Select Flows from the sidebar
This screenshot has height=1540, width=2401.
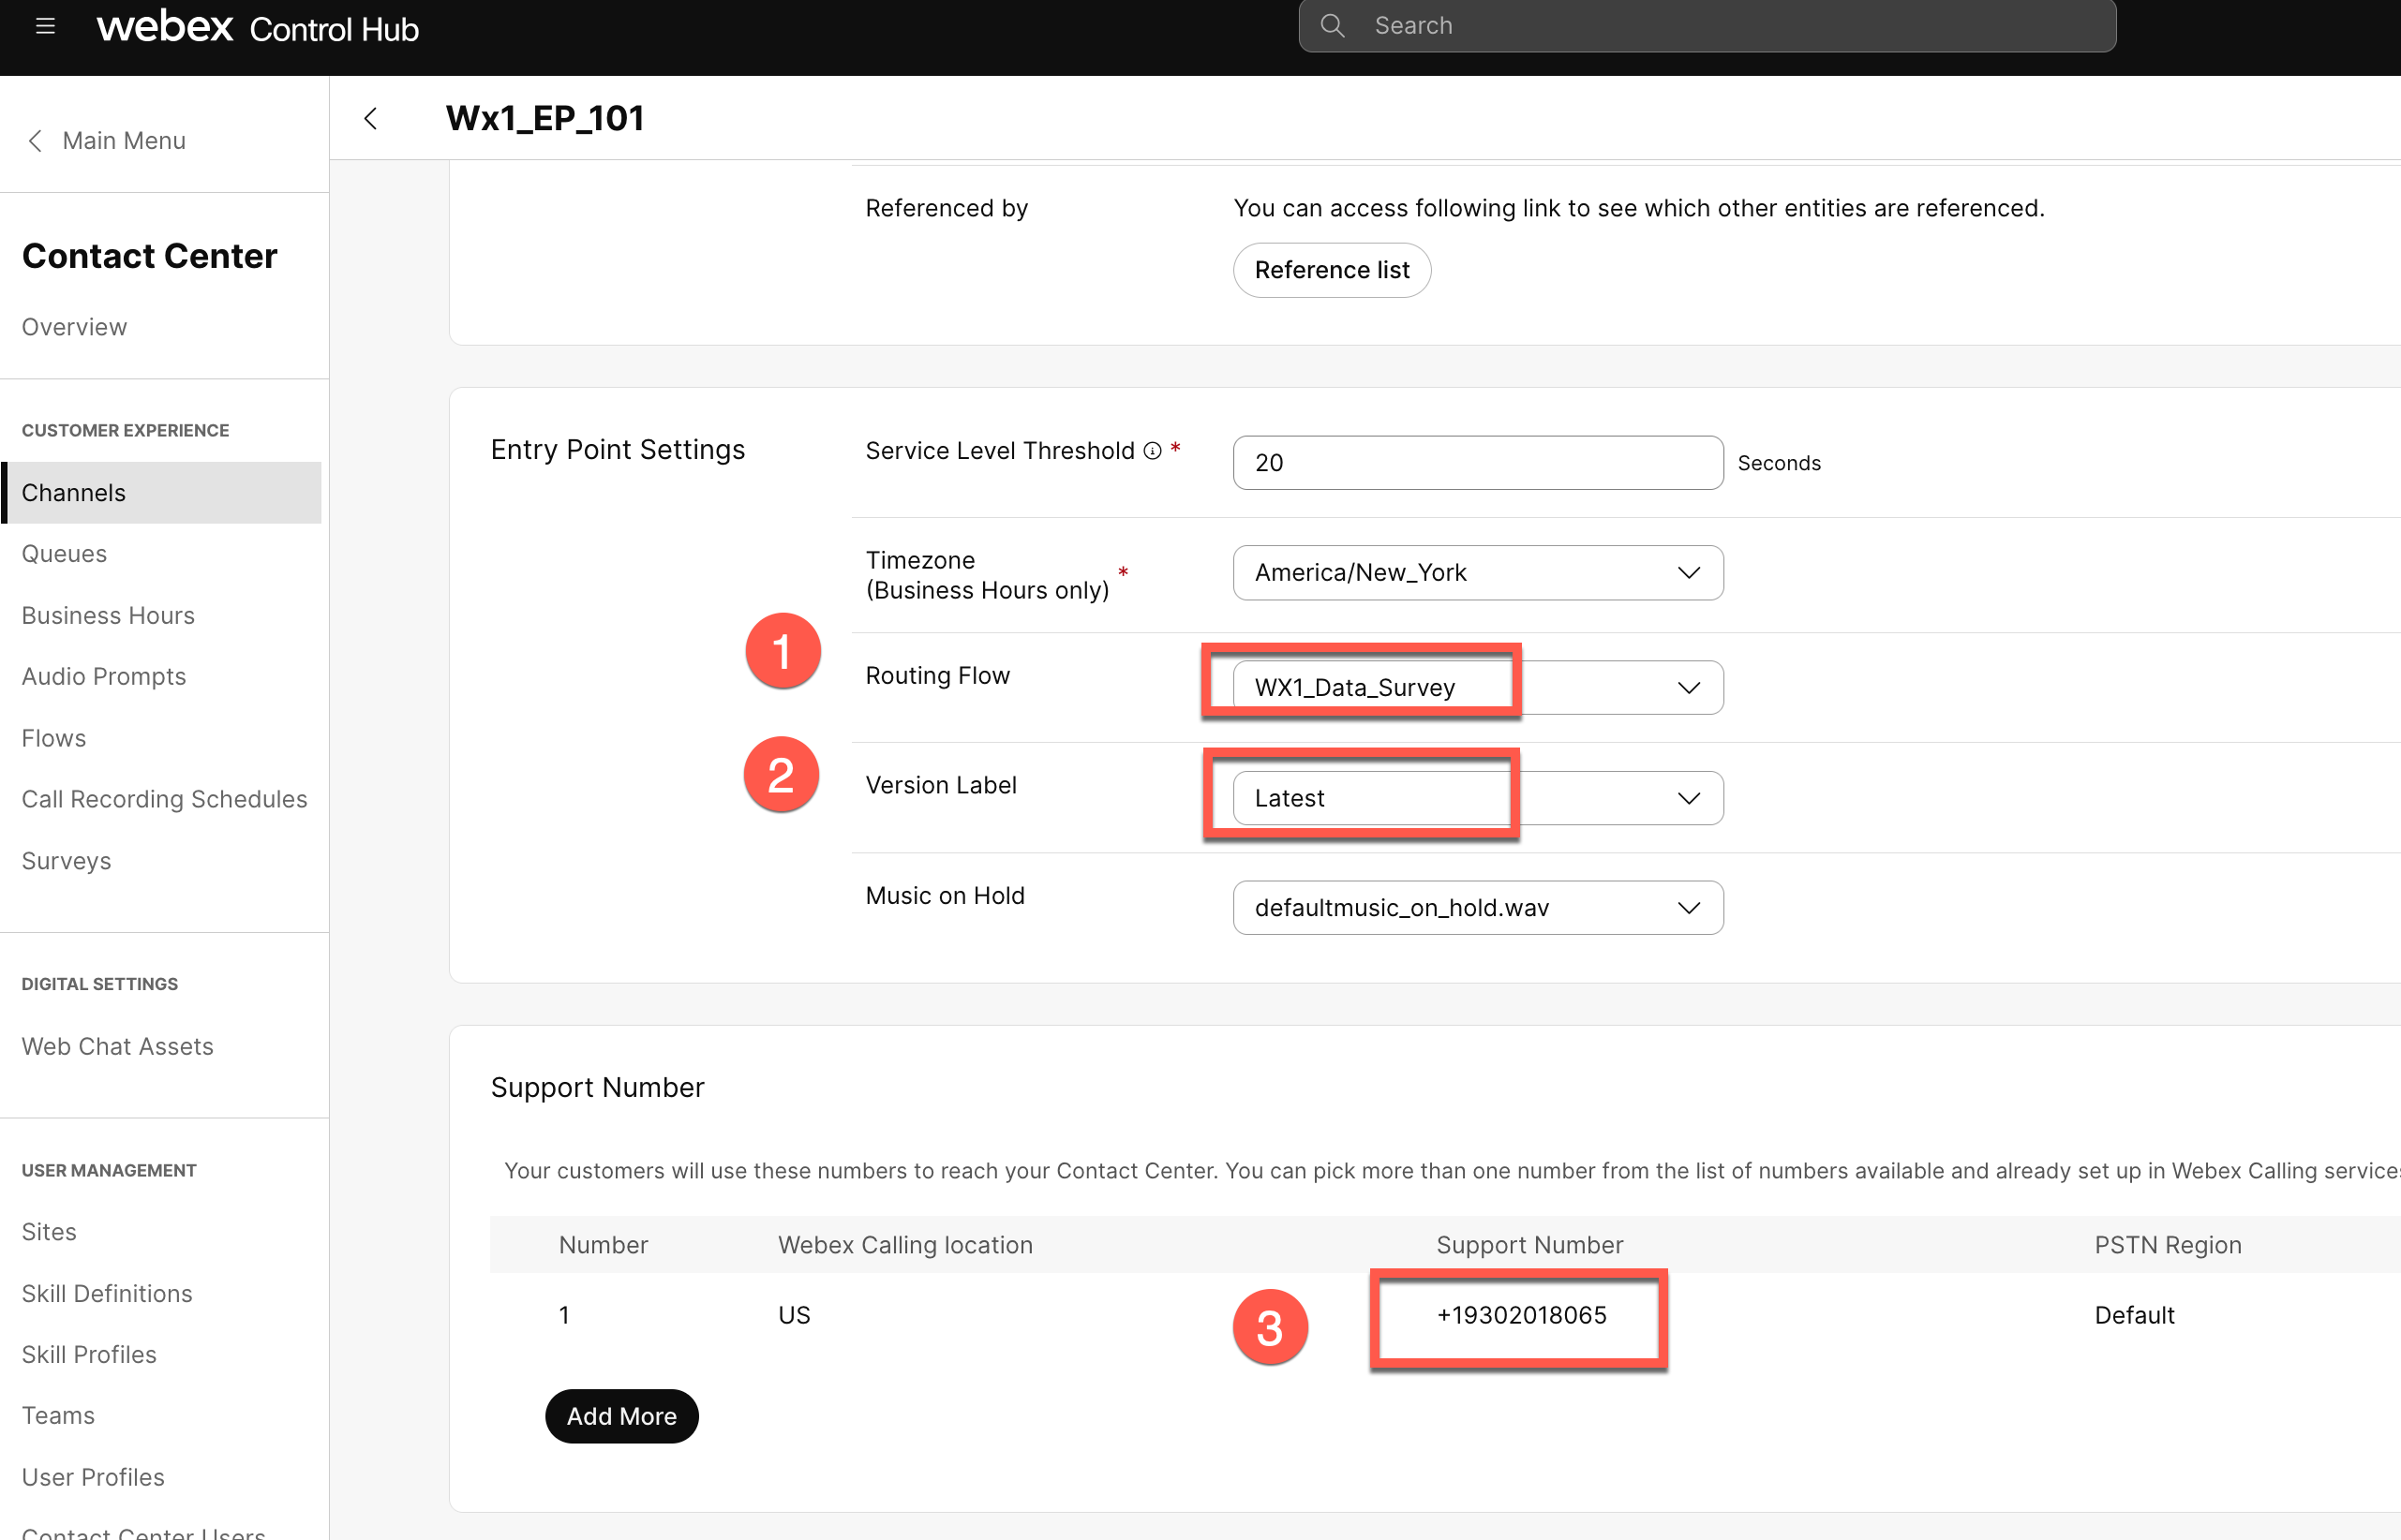point(53,737)
